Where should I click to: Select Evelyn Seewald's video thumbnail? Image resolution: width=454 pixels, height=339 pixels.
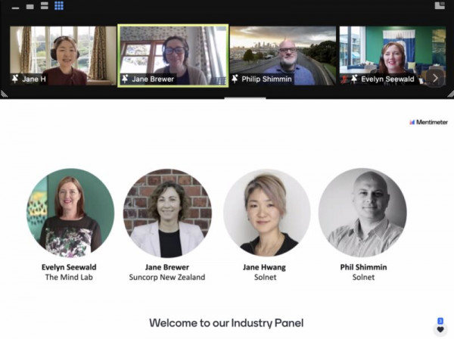[x=393, y=55]
